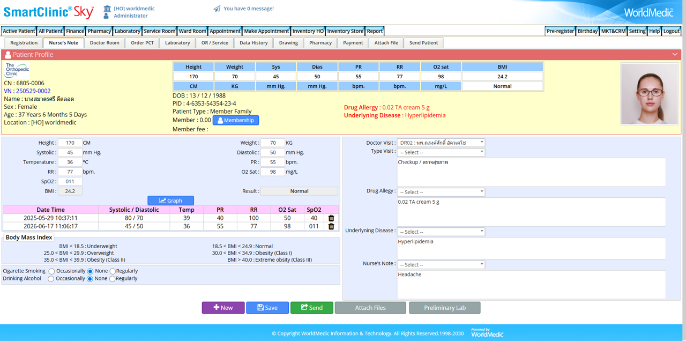Open the Report menu
686x341 pixels.
point(375,31)
